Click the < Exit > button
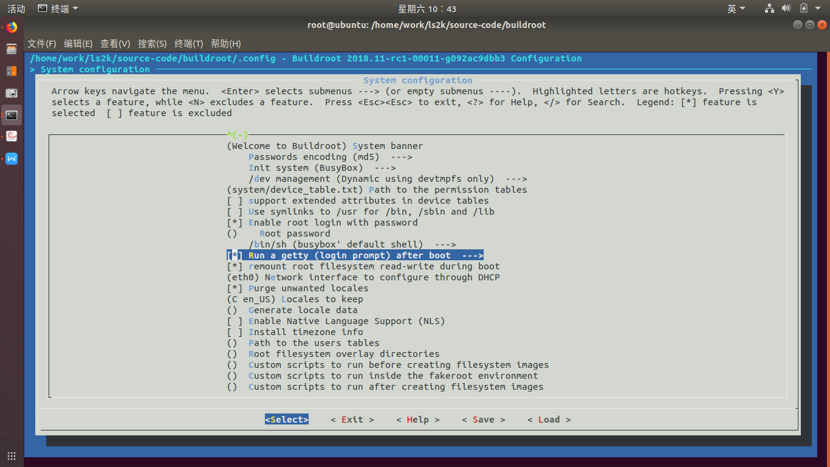The height and width of the screenshot is (467, 830). (x=352, y=420)
